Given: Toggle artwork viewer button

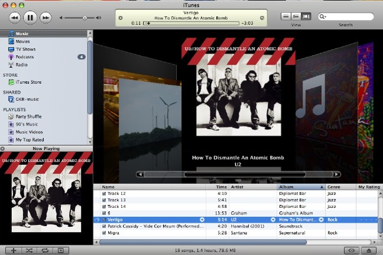Looking at the screenshot, I should 61,250.
